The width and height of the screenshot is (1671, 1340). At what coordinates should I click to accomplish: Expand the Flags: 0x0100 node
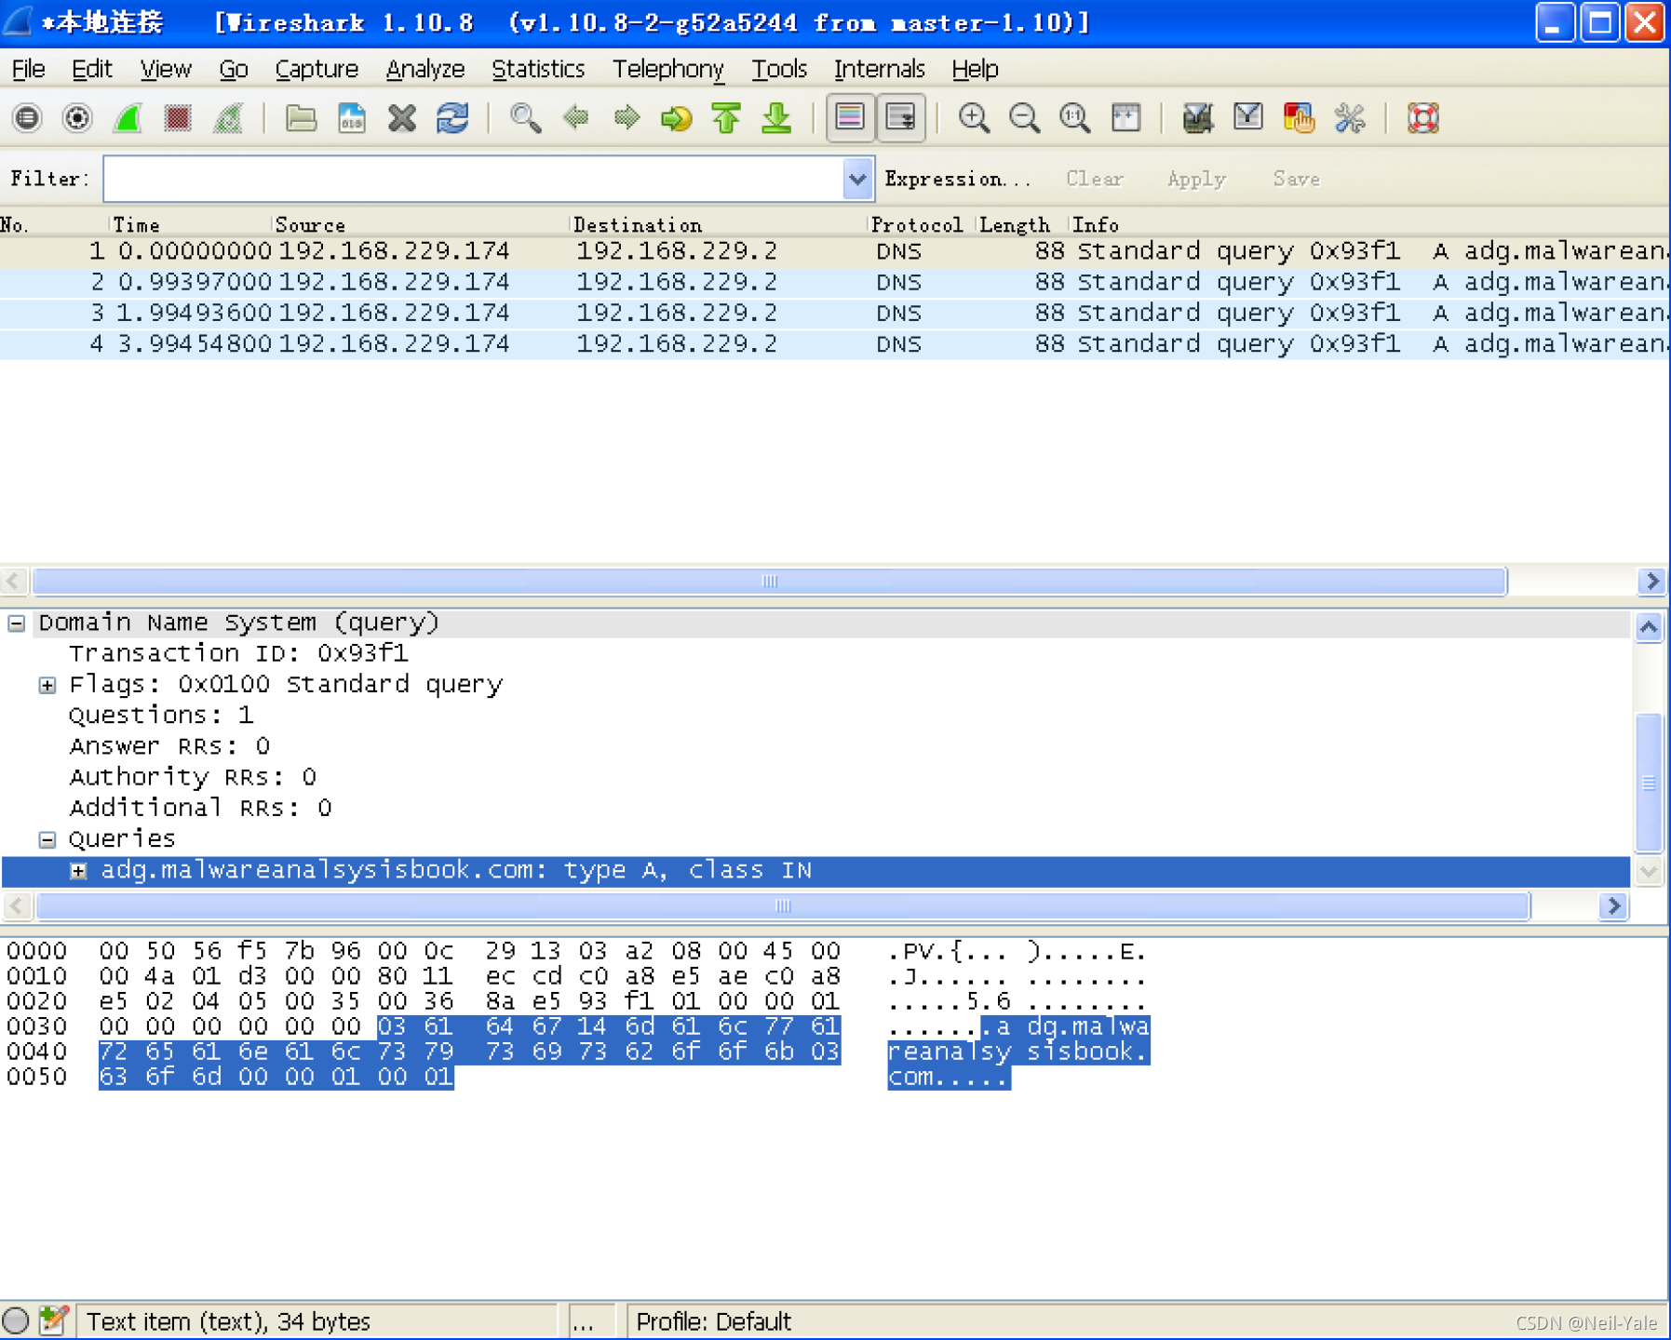47,685
